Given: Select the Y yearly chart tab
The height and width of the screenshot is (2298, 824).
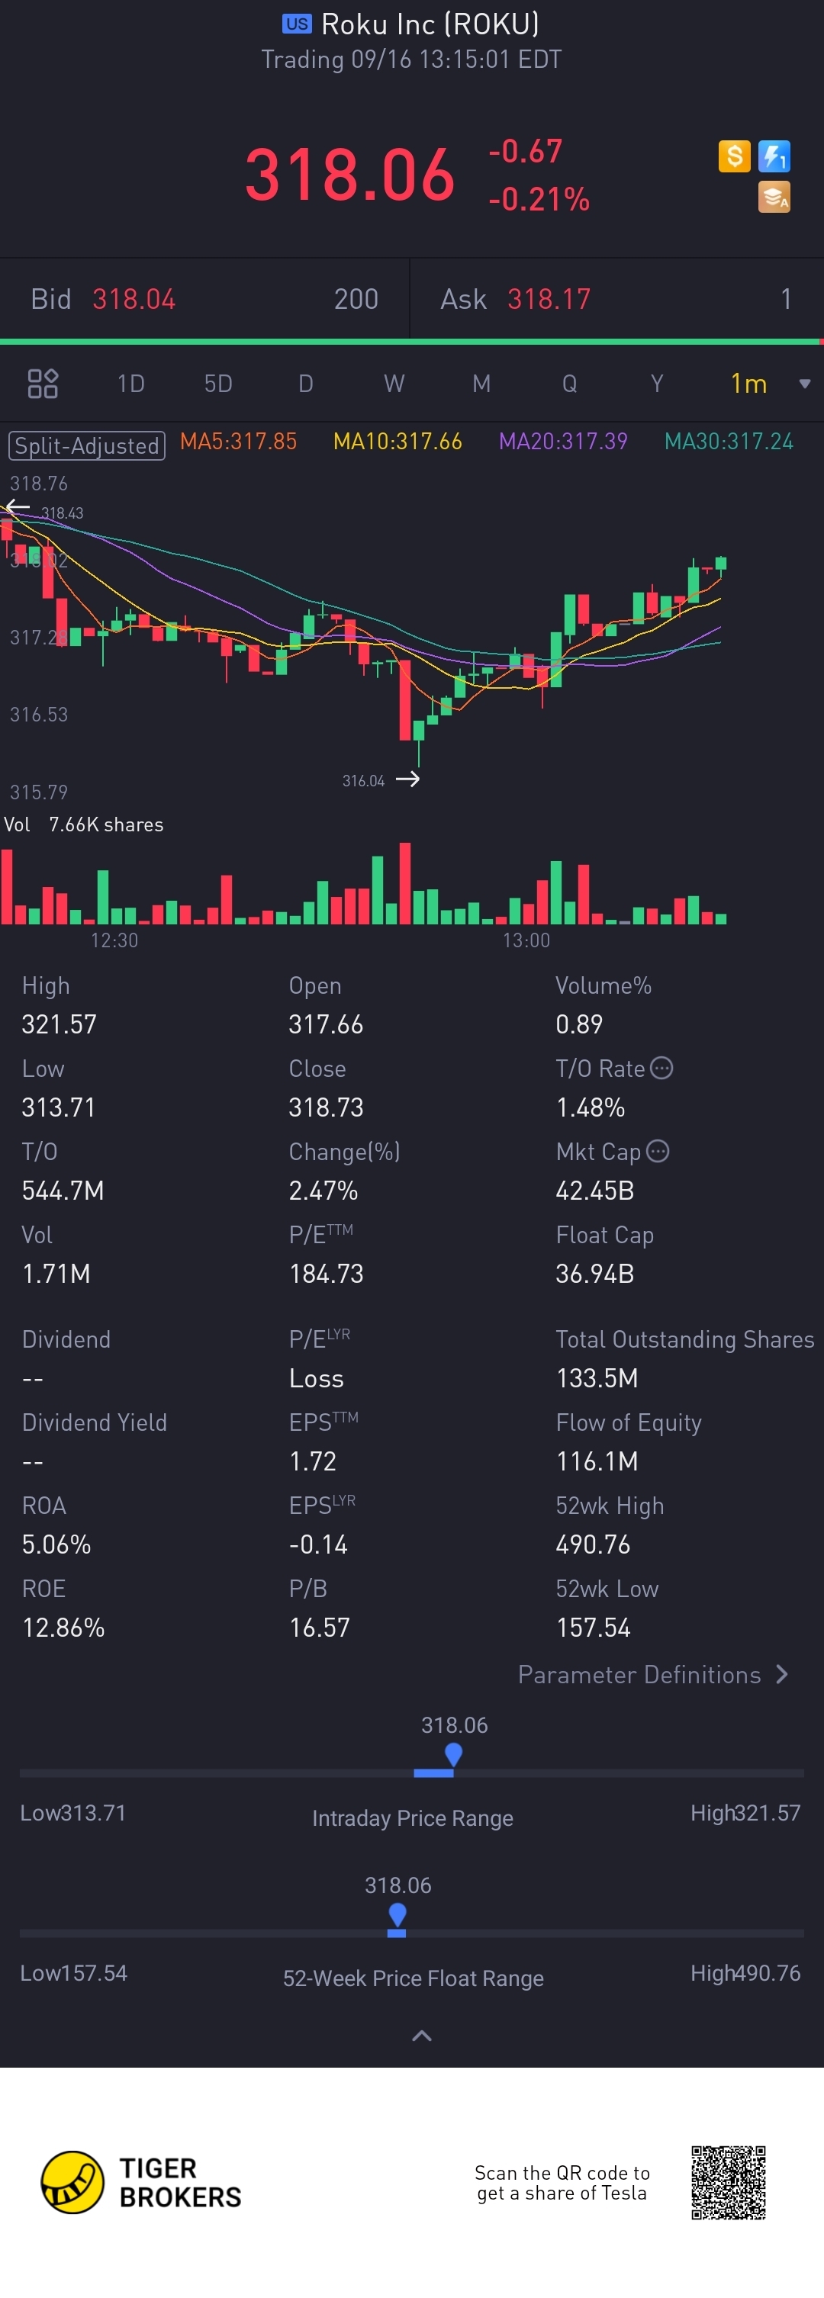Looking at the screenshot, I should point(657,384).
